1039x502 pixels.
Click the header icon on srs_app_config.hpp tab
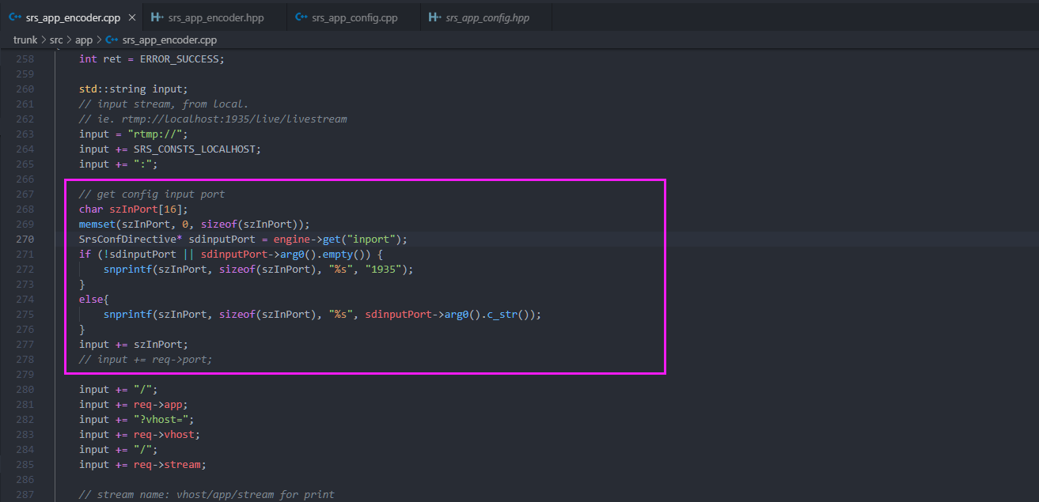tap(434, 17)
